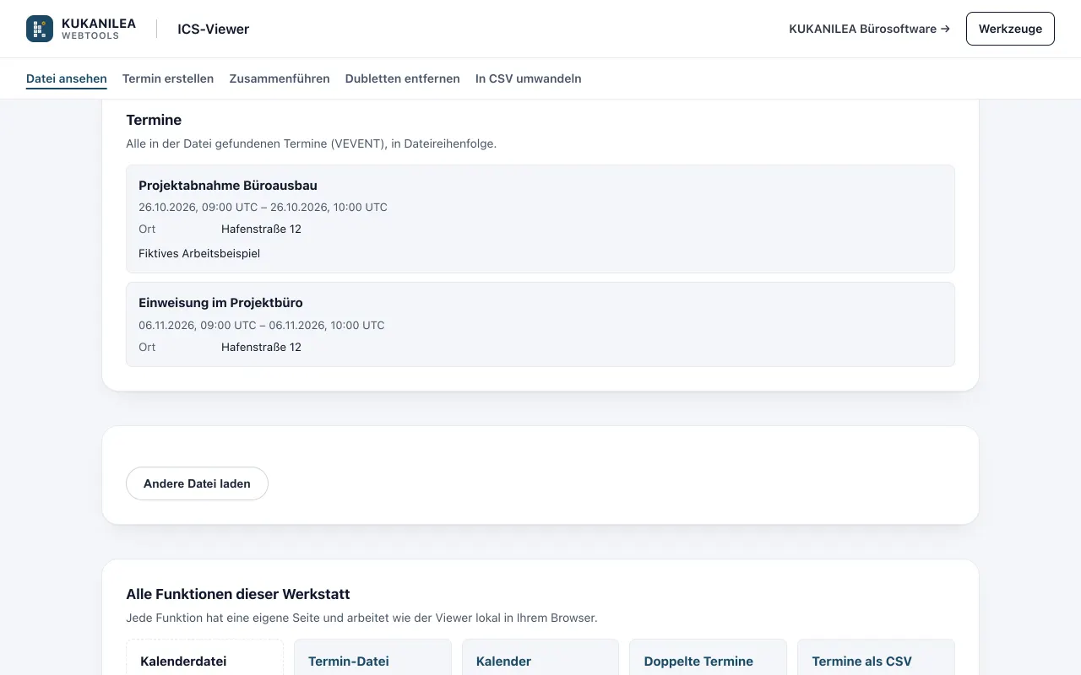The width and height of the screenshot is (1081, 675).
Task: Follow the KUKANILEA Bürosoftware link
Action: (870, 29)
